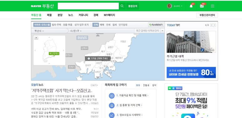The width and height of the screenshot is (242, 118).
Task: Open the 15억 이상 초고가 전세 news item
Action: [x=56, y=109]
